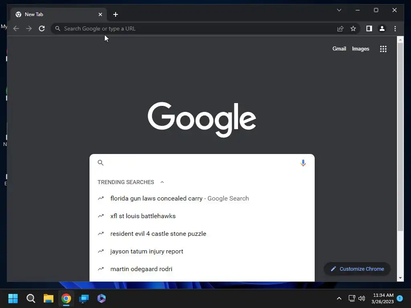Open the purple hexagon app in the taskbar
This screenshot has width=411, height=308.
tap(102, 298)
